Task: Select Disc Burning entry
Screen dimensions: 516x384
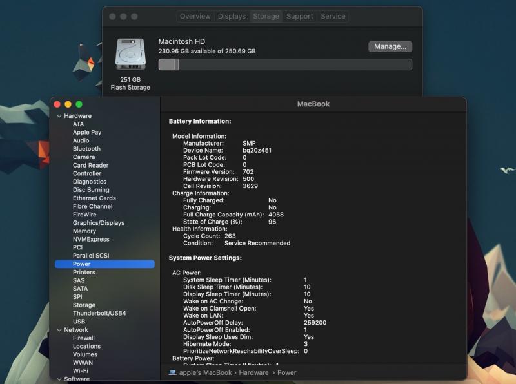Action: (x=91, y=189)
